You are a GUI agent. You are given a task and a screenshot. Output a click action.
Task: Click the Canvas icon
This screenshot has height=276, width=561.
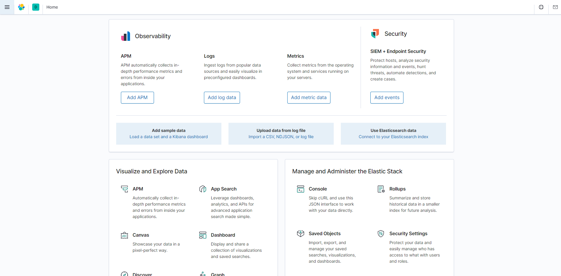(x=124, y=235)
